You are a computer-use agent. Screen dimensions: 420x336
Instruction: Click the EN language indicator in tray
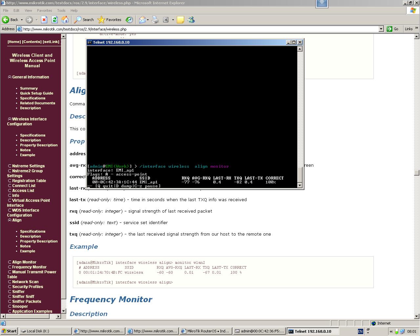point(360,331)
